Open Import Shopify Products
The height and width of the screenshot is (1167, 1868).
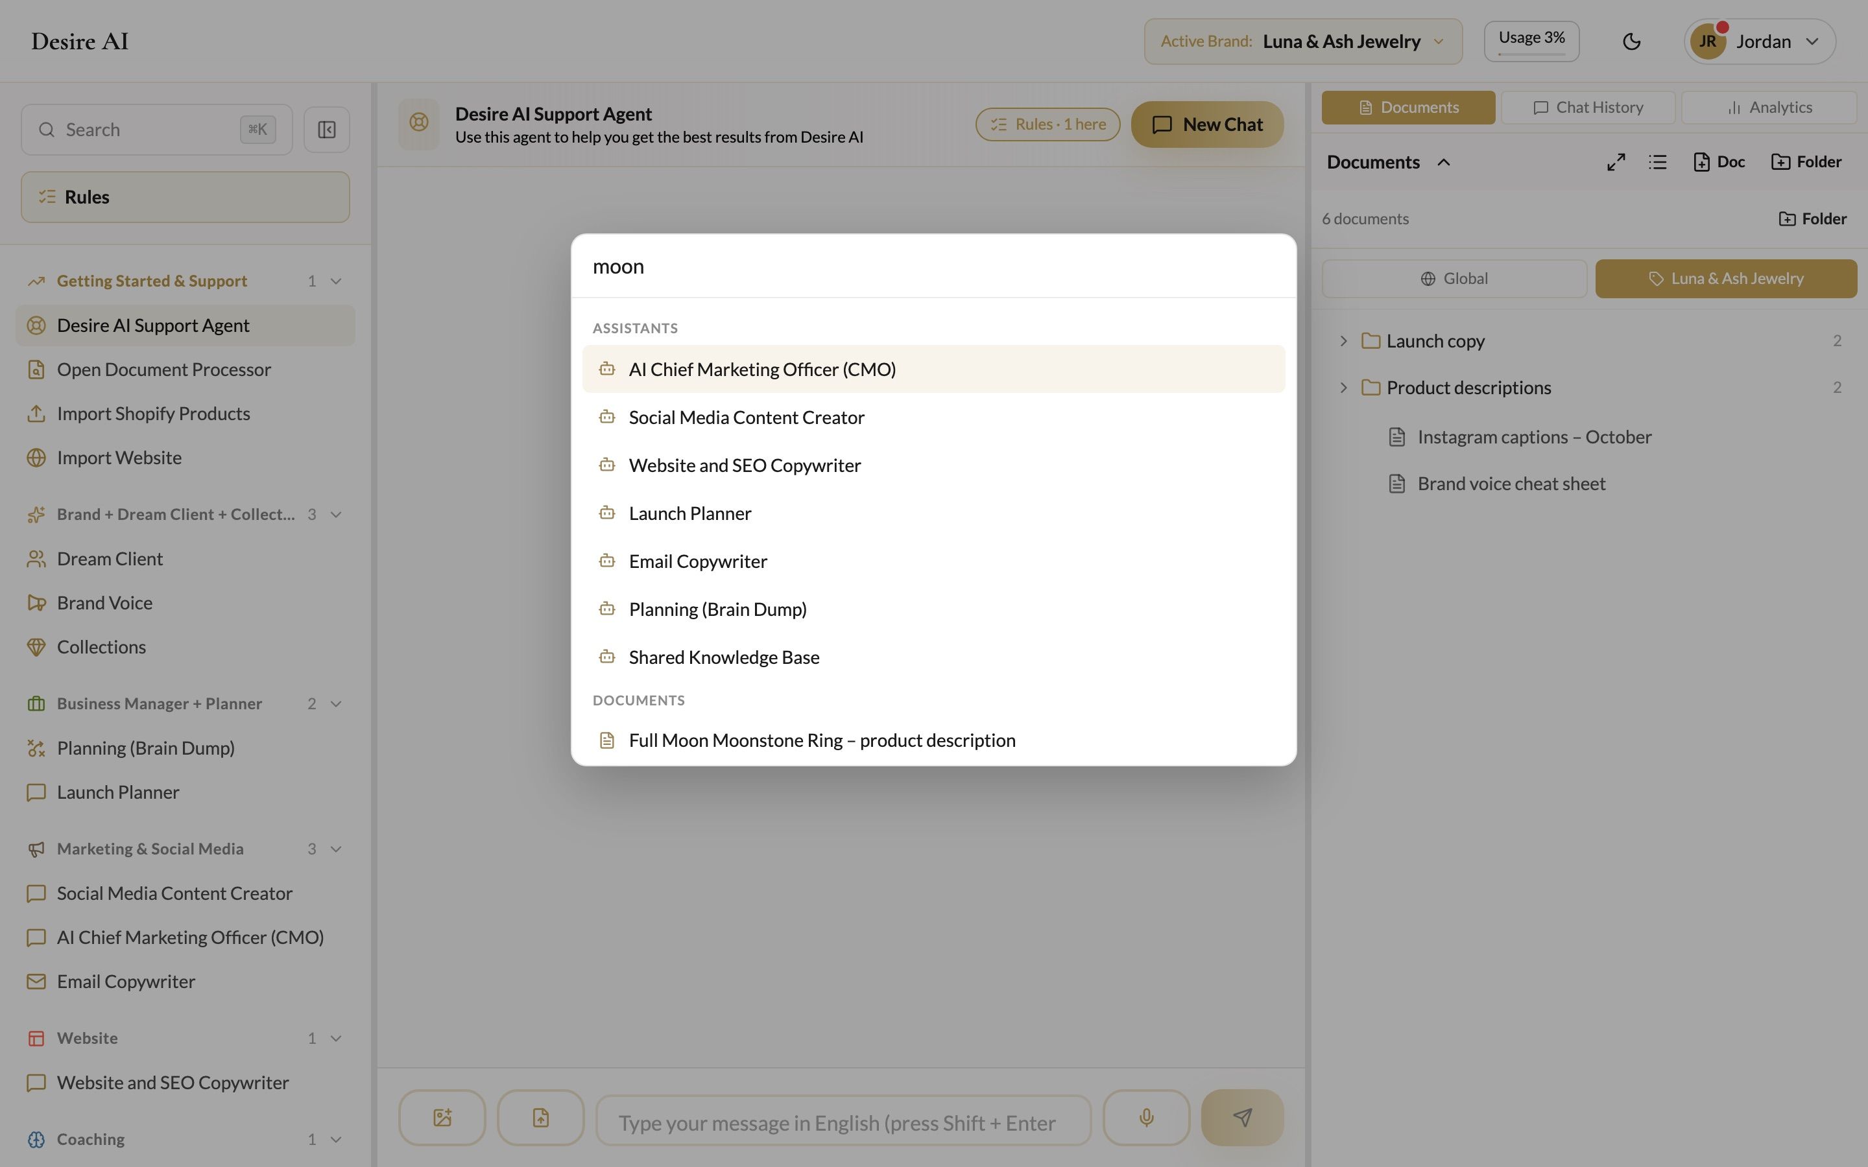186,414
